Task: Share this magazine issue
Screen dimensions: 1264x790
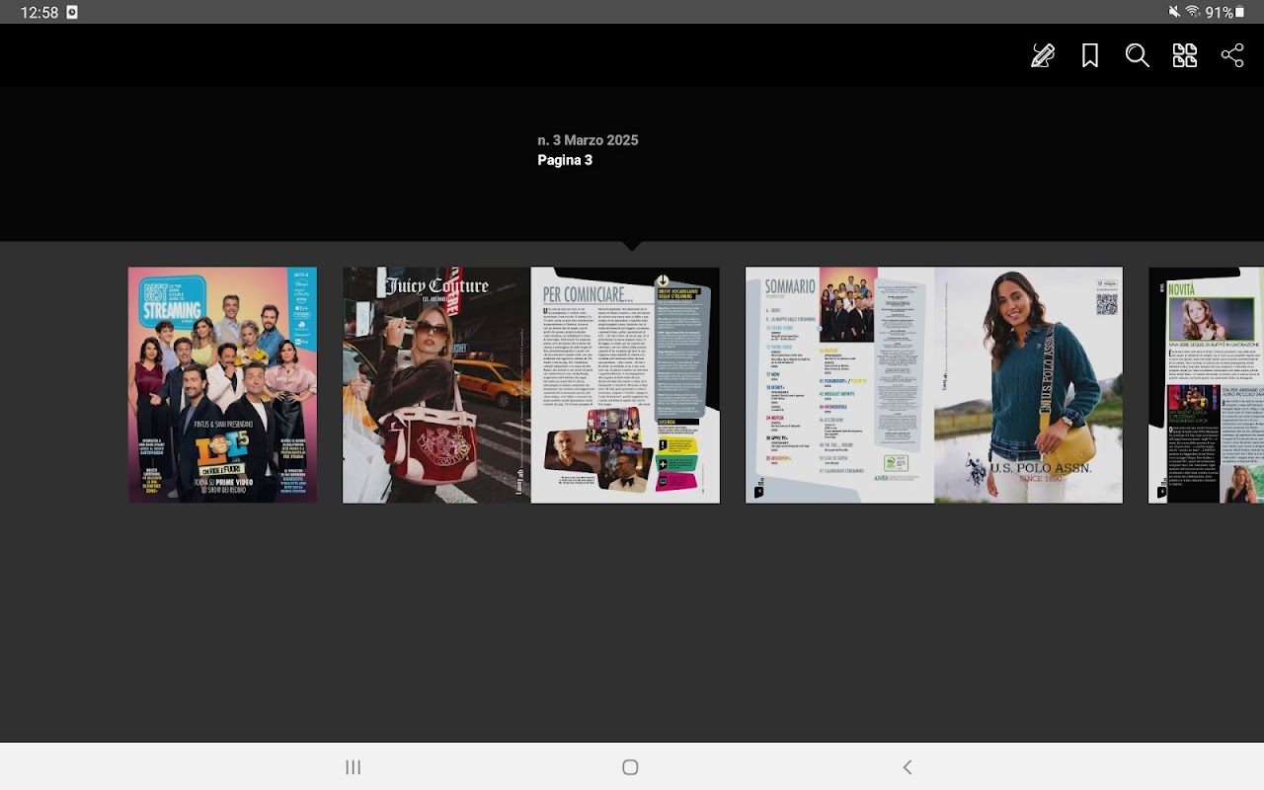Action: (x=1232, y=55)
